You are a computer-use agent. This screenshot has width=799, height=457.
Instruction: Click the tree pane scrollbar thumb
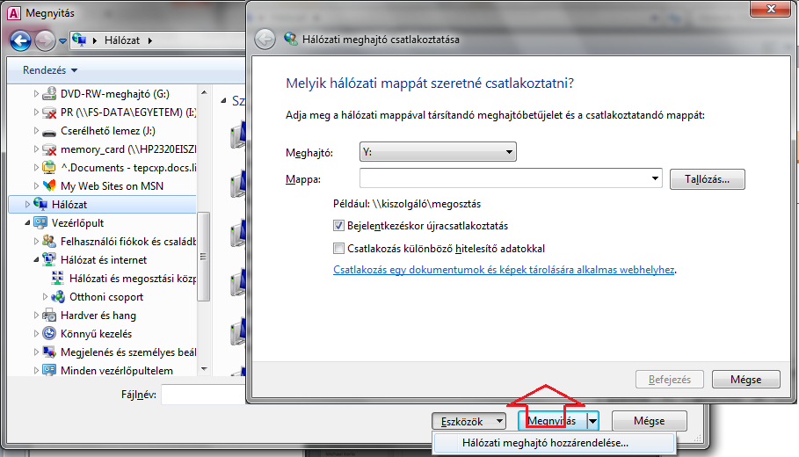204,257
